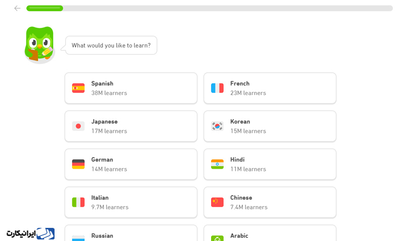Click the France flag icon
The width and height of the screenshot is (404, 241).
[x=217, y=88]
